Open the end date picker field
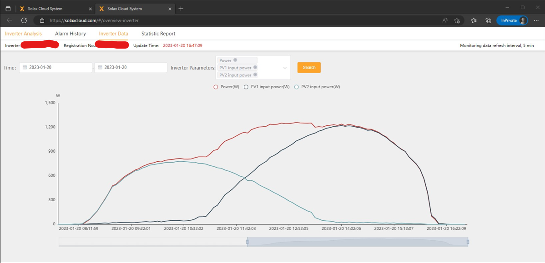This screenshot has width=545, height=263. point(131,68)
